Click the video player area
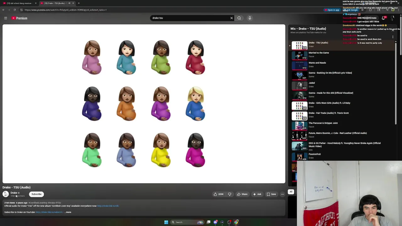This screenshot has width=402, height=226. [x=144, y=104]
